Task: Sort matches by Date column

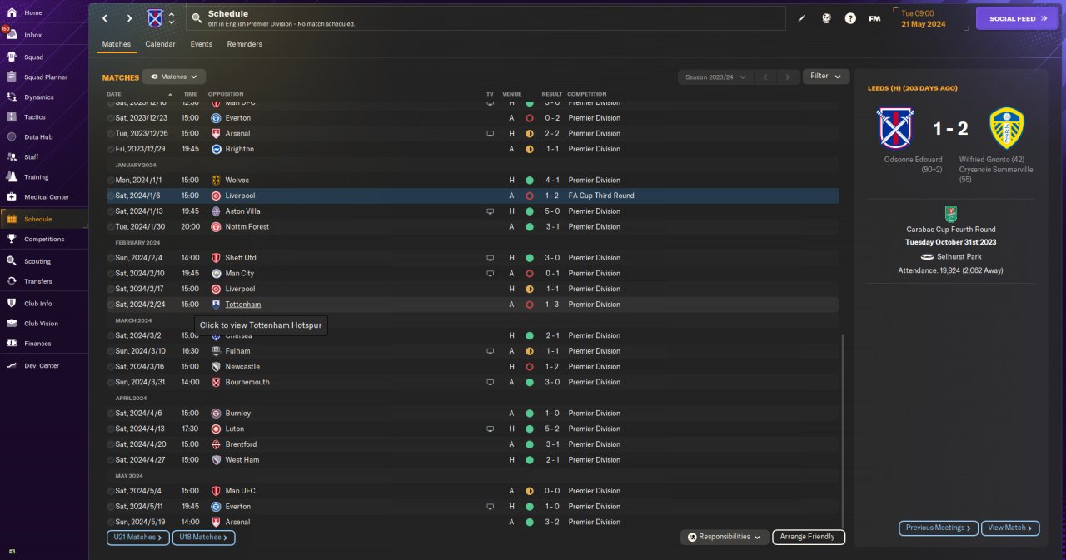Action: (x=114, y=94)
